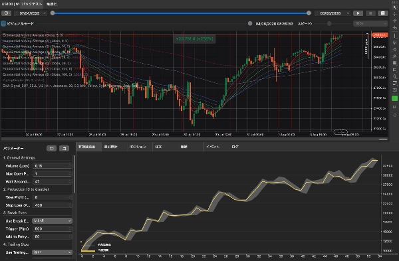
Task: Select the vertical line drawing tool
Action: point(394,36)
